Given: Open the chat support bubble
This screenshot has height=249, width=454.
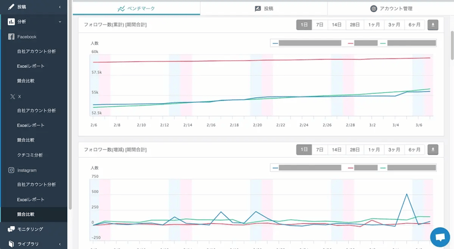Looking at the screenshot, I should point(440,237).
